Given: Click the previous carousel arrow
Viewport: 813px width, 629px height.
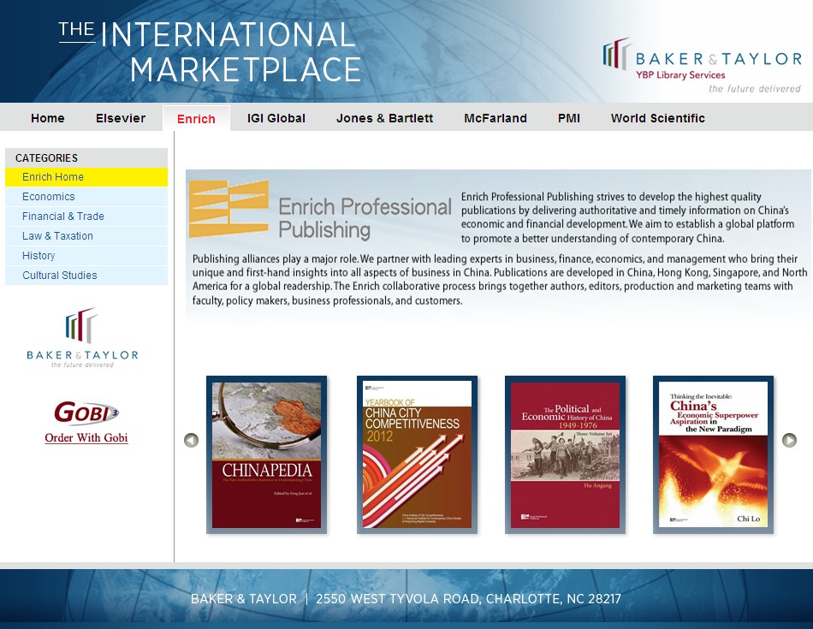Looking at the screenshot, I should tap(192, 440).
